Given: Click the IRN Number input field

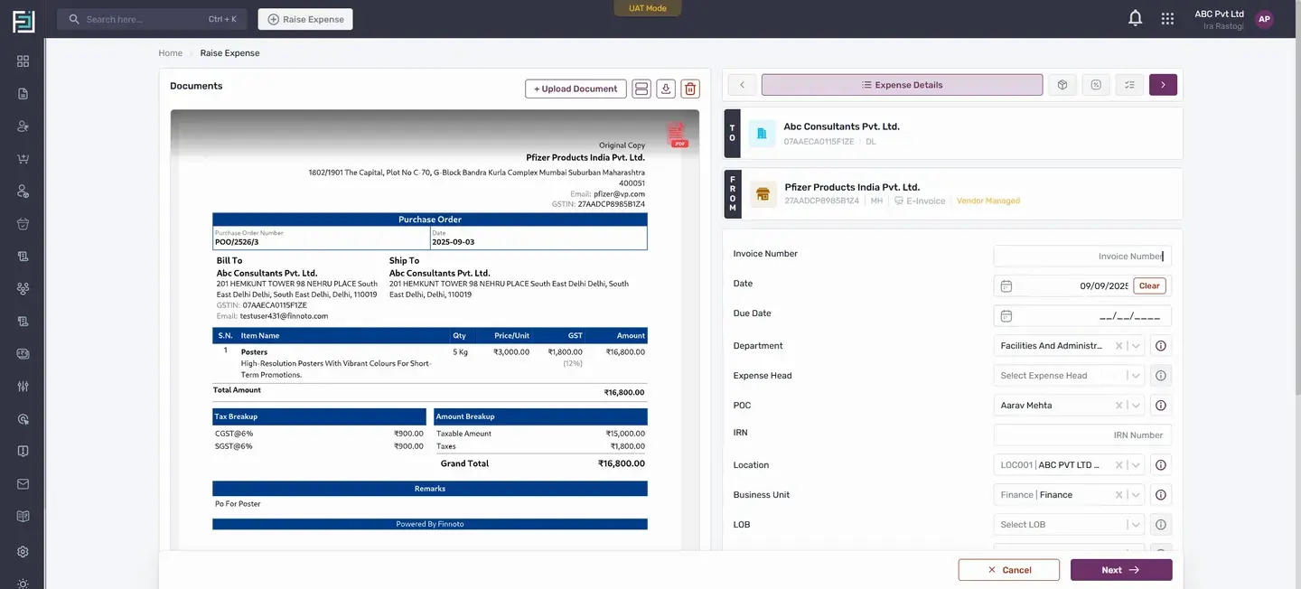Looking at the screenshot, I should 1082,435.
